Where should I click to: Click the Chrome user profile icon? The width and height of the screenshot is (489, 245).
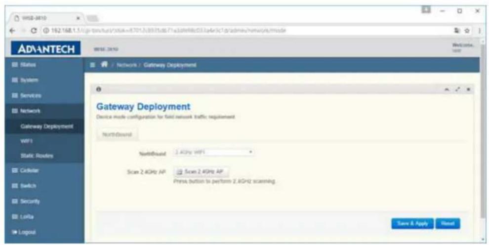(426, 10)
